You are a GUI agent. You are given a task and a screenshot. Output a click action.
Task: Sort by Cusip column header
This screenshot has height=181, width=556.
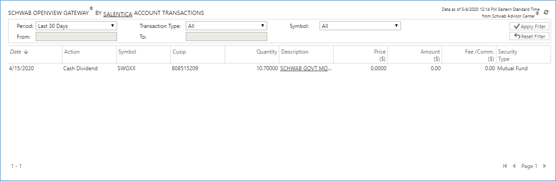[179, 52]
